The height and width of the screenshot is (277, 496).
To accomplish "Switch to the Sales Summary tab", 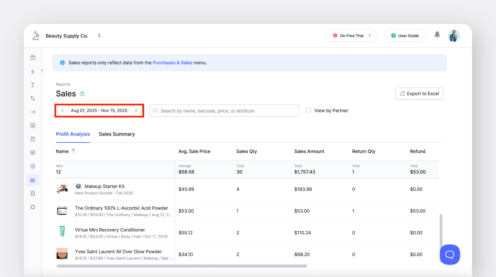I will [x=117, y=134].
